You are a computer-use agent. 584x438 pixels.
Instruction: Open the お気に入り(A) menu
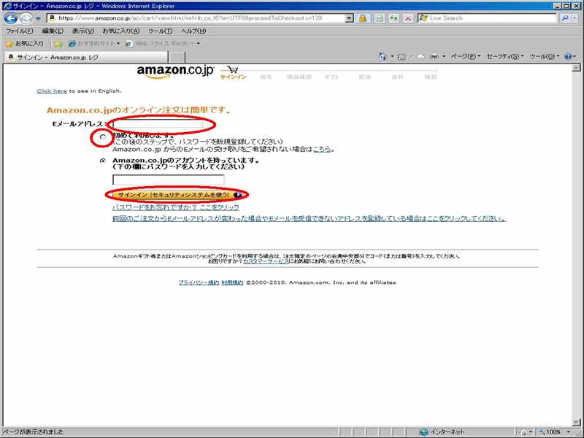point(120,31)
